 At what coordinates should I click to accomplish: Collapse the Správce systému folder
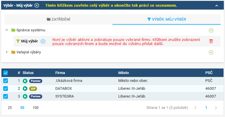[x=7, y=30]
